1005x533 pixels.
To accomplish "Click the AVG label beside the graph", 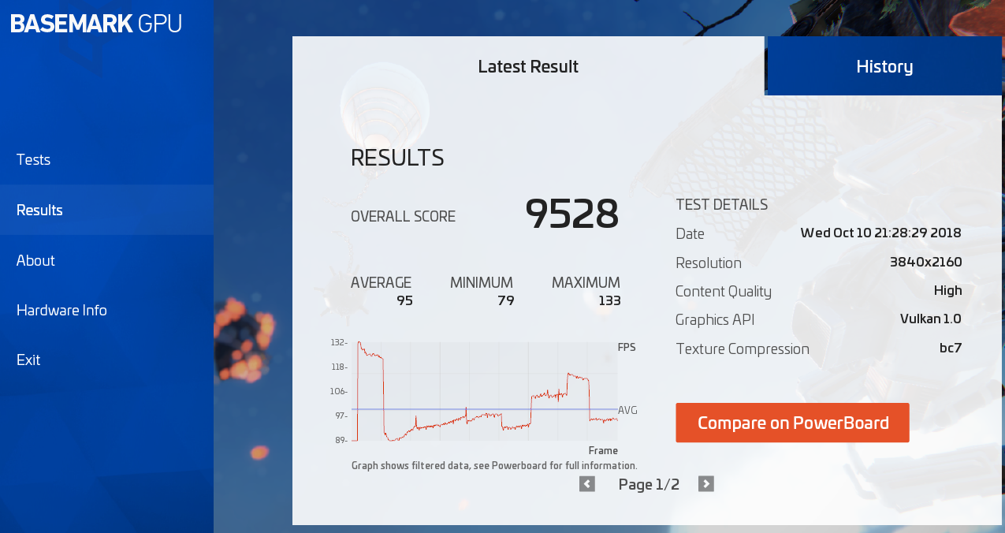I will pos(627,410).
